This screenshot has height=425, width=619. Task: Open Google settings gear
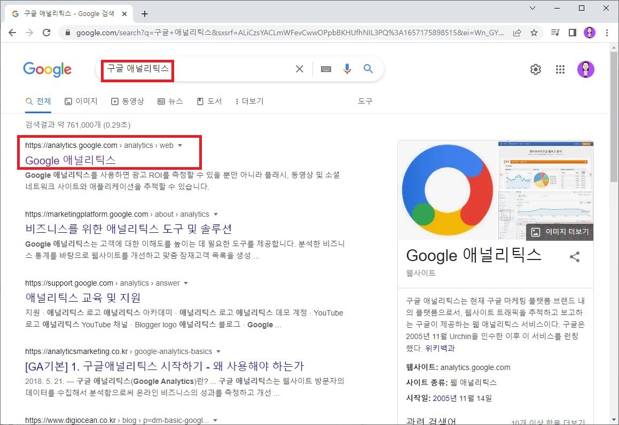535,69
